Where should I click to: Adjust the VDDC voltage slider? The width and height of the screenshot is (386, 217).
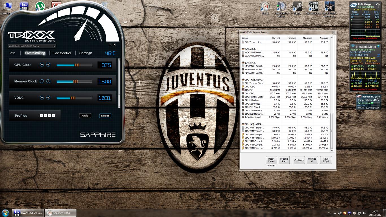click(x=74, y=98)
